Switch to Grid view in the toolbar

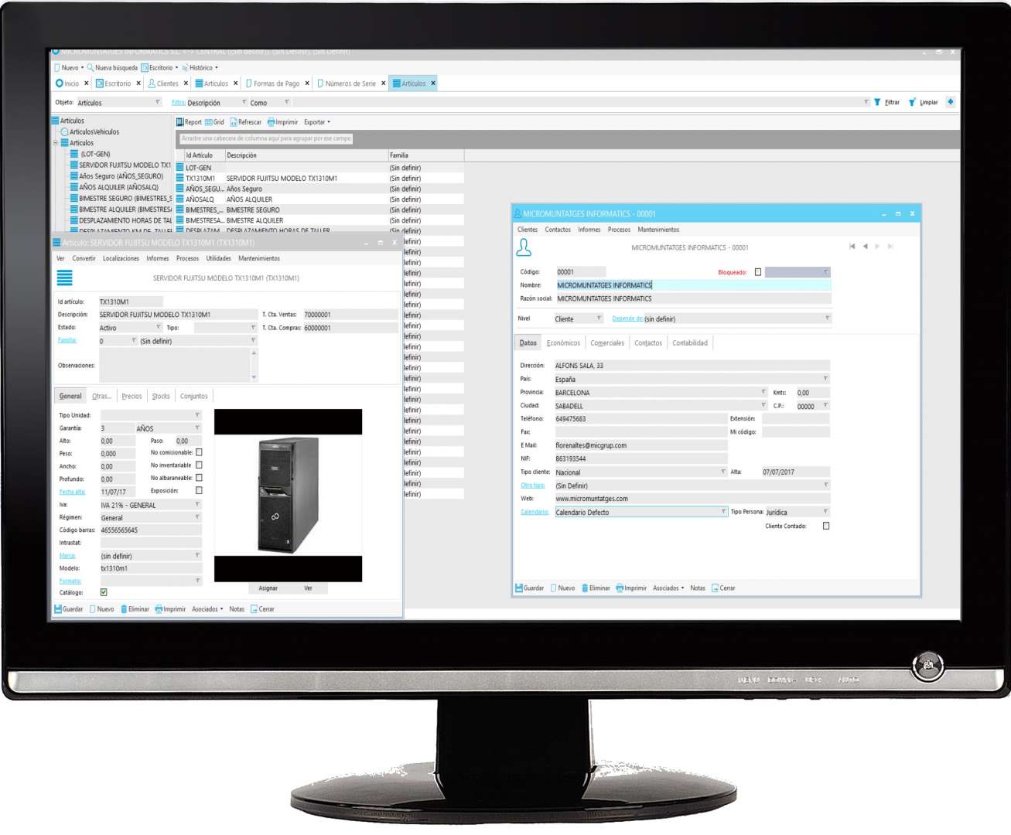click(210, 122)
